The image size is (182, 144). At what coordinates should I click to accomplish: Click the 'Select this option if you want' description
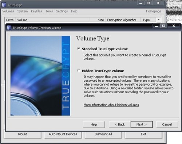(x=125, y=57)
